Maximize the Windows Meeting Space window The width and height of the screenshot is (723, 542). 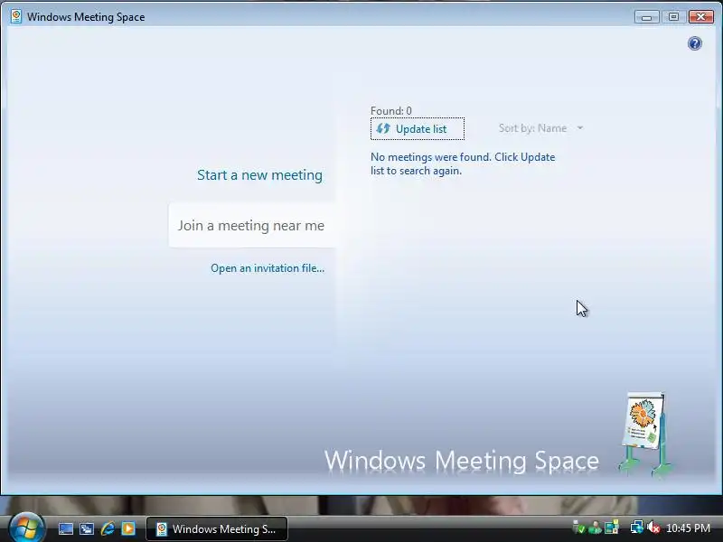(673, 17)
